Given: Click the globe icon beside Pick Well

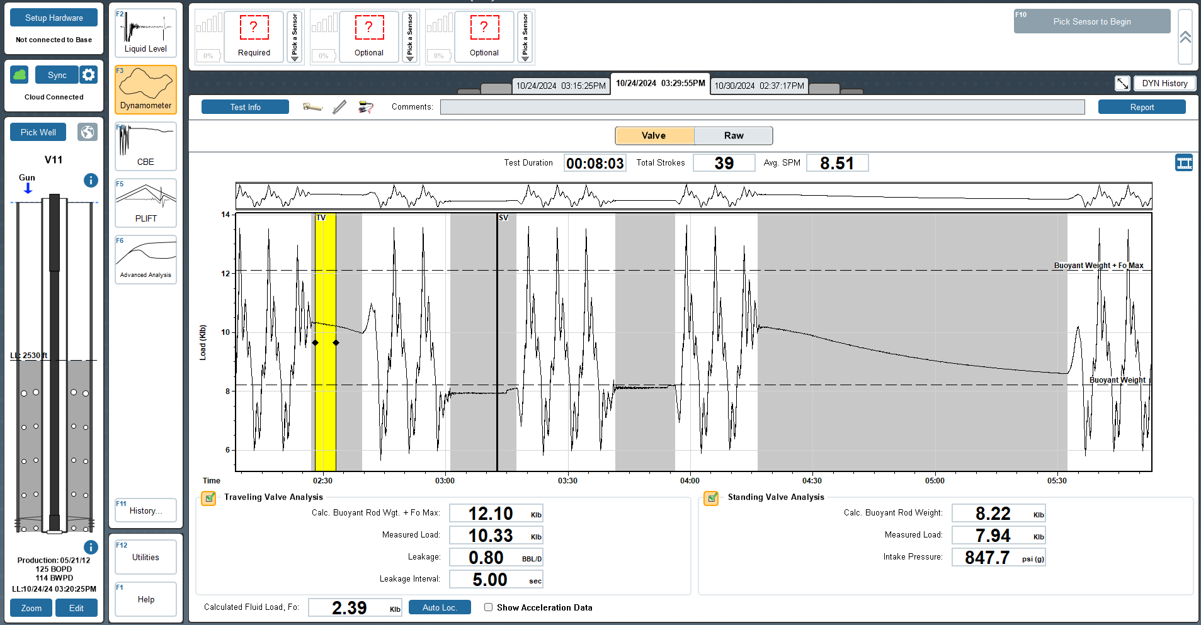Looking at the screenshot, I should [x=88, y=132].
